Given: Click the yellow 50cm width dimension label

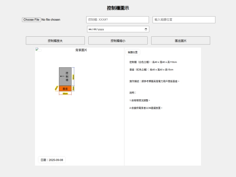Looking at the screenshot, I should pos(65,94).
